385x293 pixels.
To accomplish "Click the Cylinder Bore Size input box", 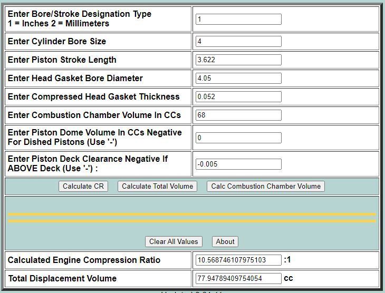I will [238, 41].
